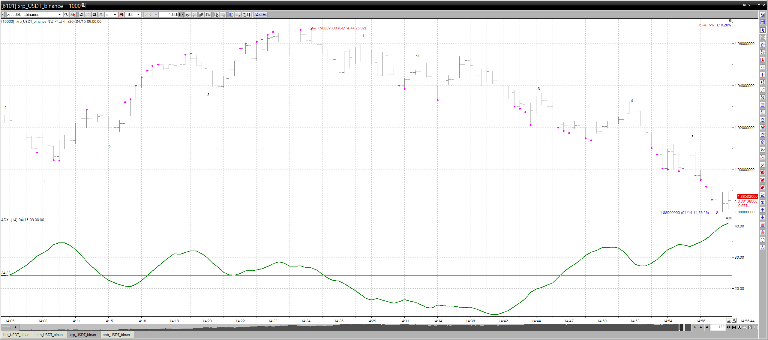Toggle the 분 (minute) period button
The height and width of the screenshot is (340, 768).
[x=101, y=14]
